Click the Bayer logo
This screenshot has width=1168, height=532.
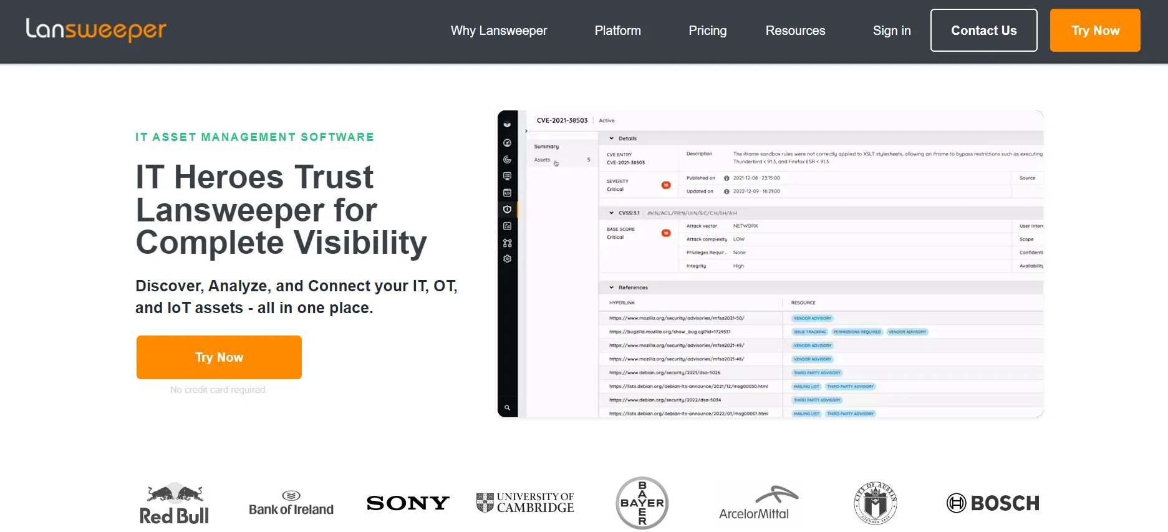coord(642,503)
